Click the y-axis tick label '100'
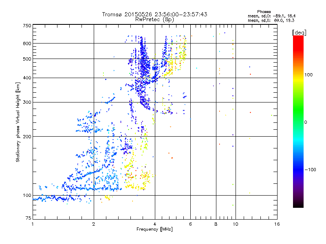 [27, 195]
